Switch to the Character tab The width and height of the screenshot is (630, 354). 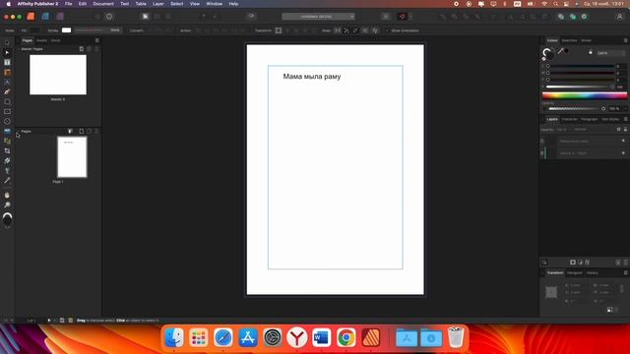click(x=569, y=119)
